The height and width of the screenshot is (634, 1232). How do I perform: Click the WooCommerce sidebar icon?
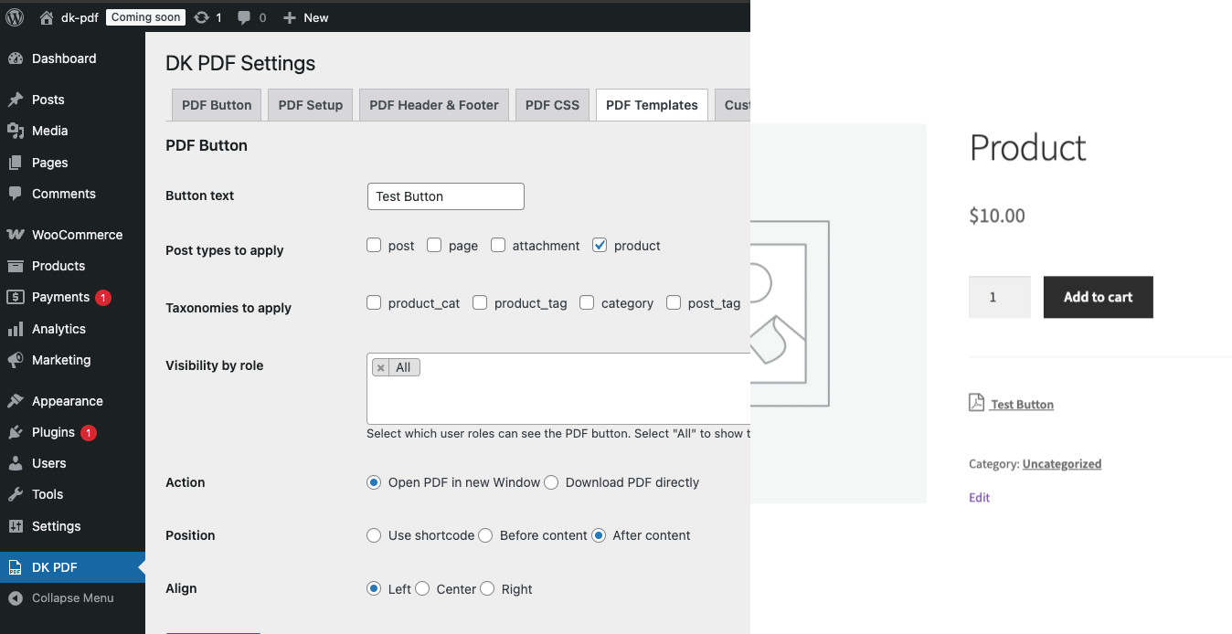(16, 235)
